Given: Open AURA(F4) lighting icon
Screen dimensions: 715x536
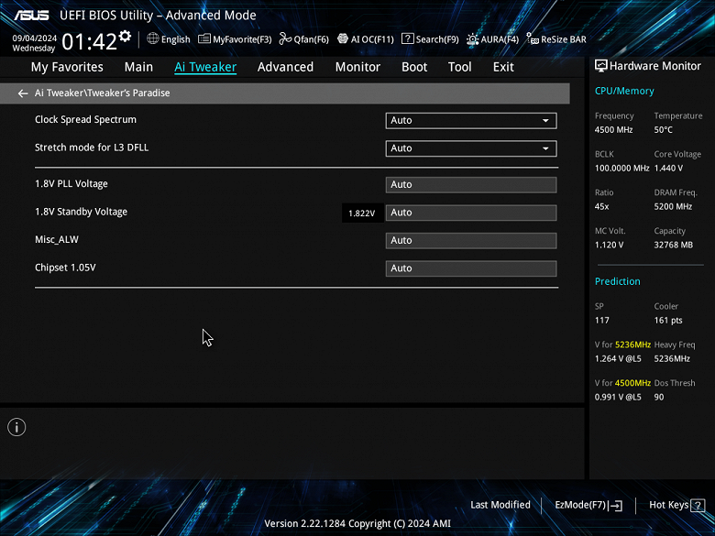Looking at the screenshot, I should tap(472, 39).
